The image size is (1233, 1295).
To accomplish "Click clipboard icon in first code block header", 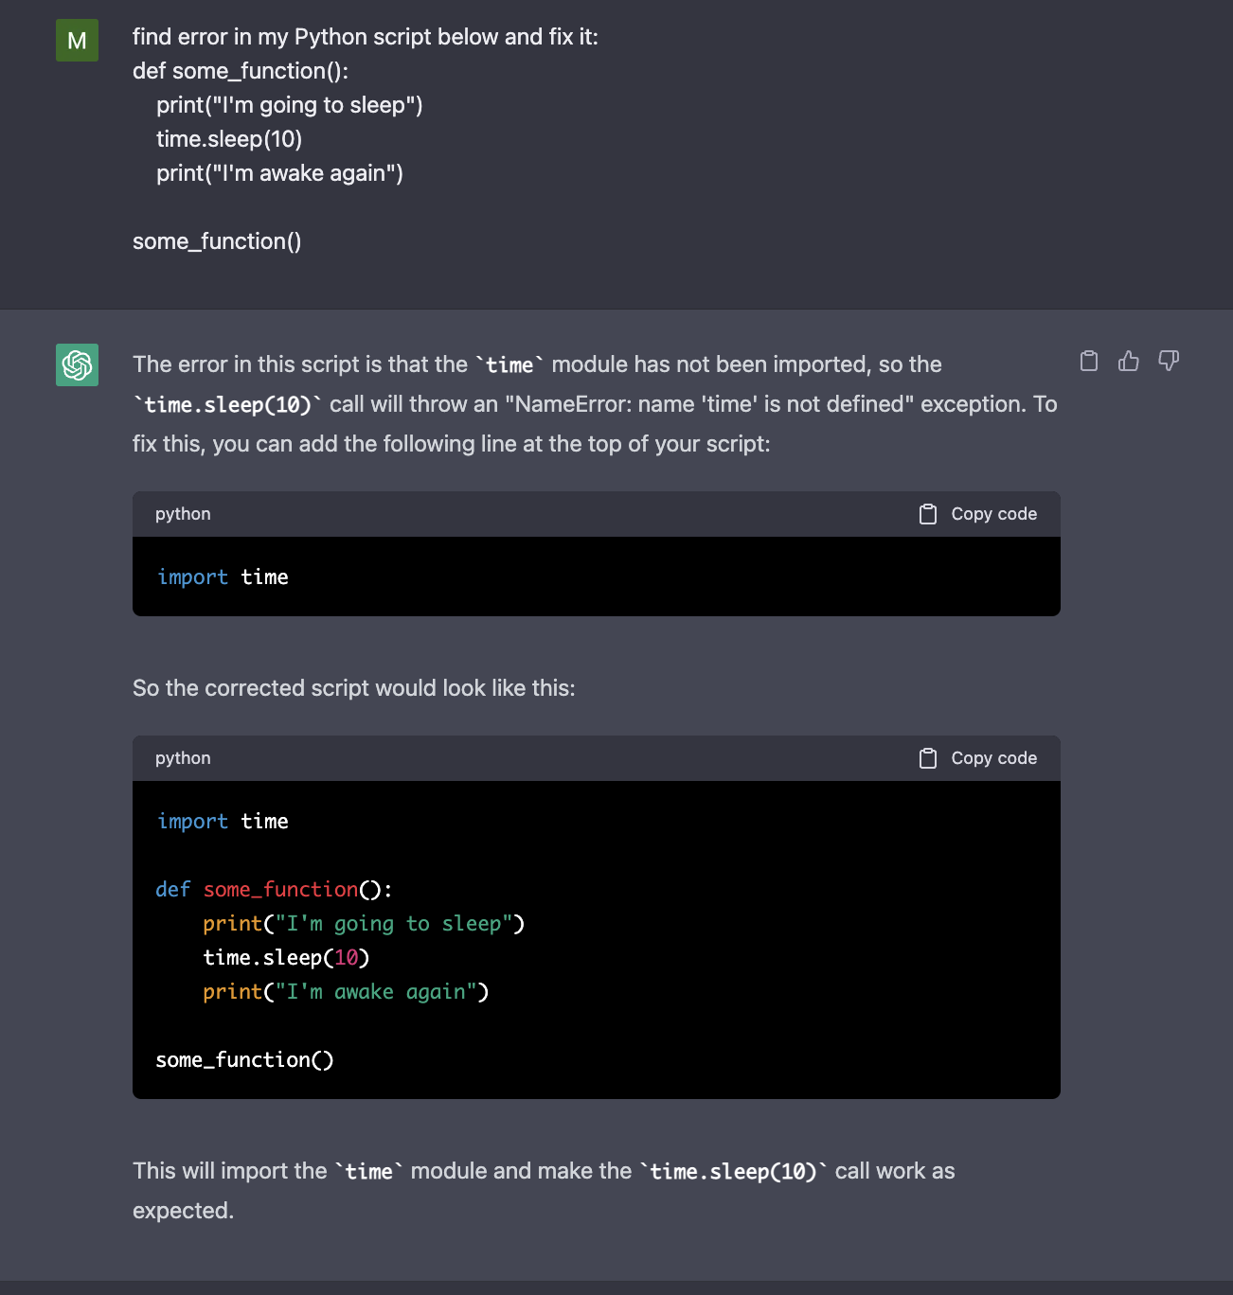I will (928, 514).
